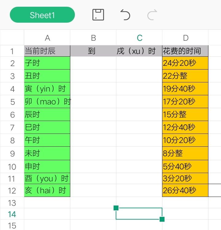The image size is (221, 230).
Task: Select row 2 header
Action: pyautogui.click(x=12, y=63)
